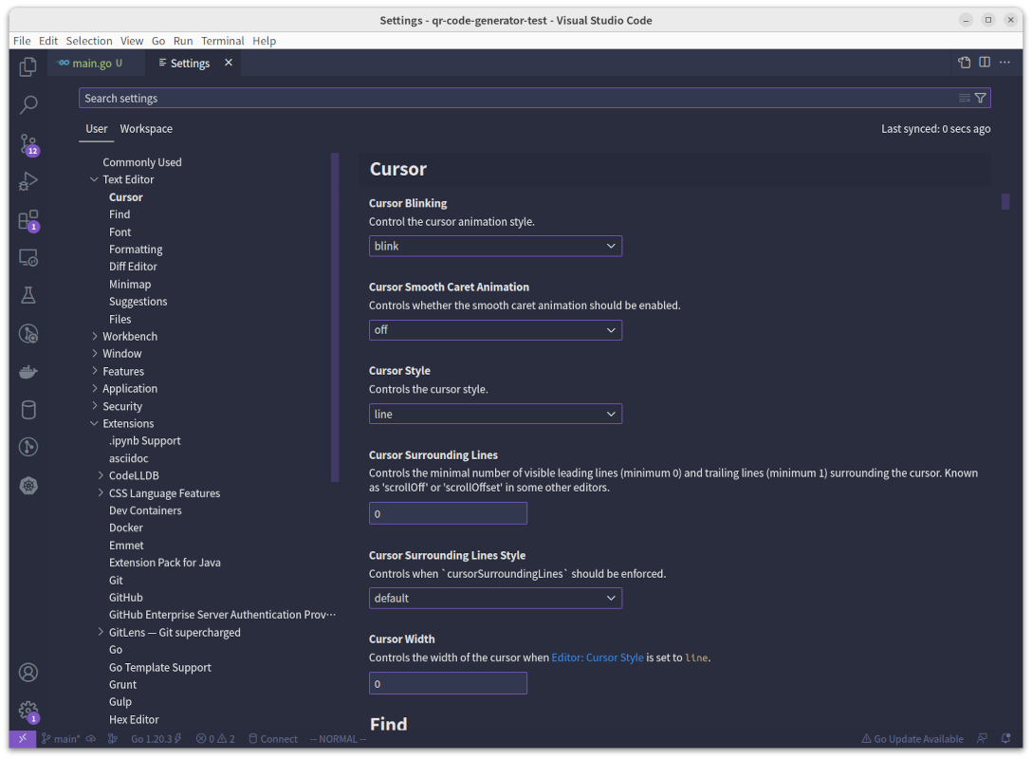
Task: Select Go Template Support settings
Action: (x=160, y=668)
